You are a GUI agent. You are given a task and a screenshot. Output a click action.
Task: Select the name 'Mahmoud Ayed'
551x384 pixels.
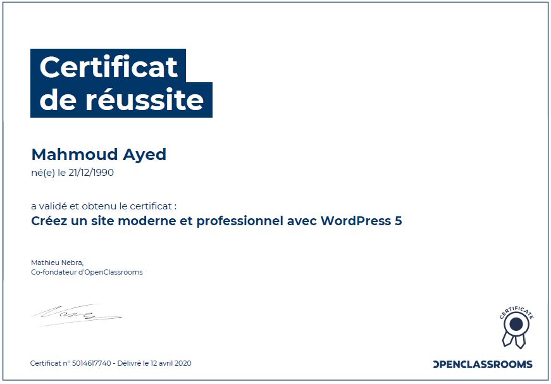[x=99, y=154]
